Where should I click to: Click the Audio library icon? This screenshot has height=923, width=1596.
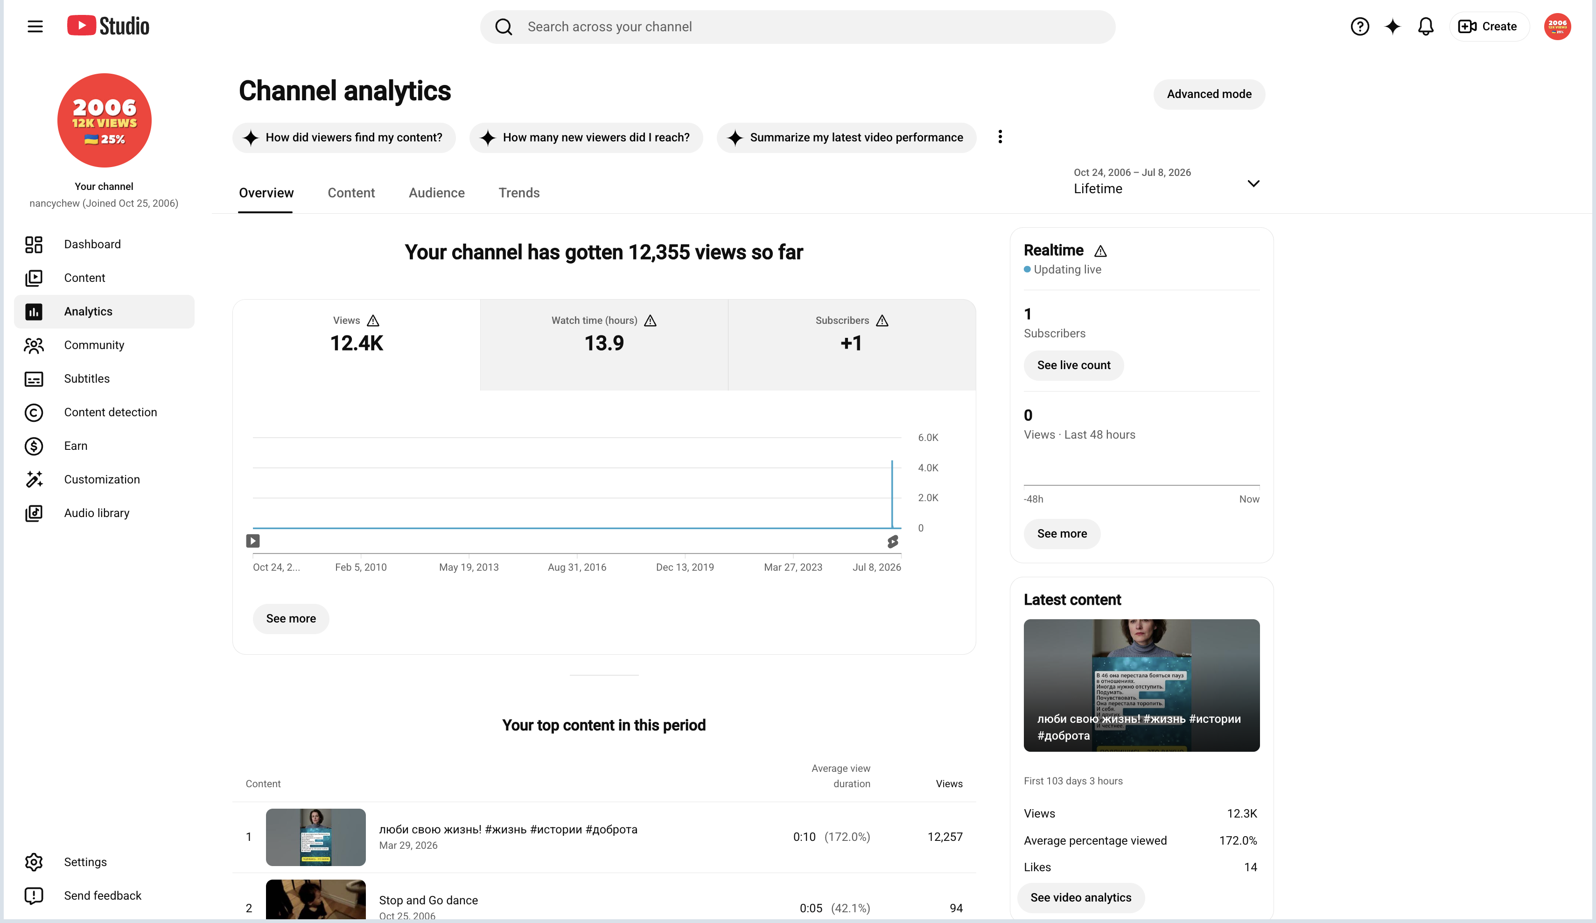(34, 513)
